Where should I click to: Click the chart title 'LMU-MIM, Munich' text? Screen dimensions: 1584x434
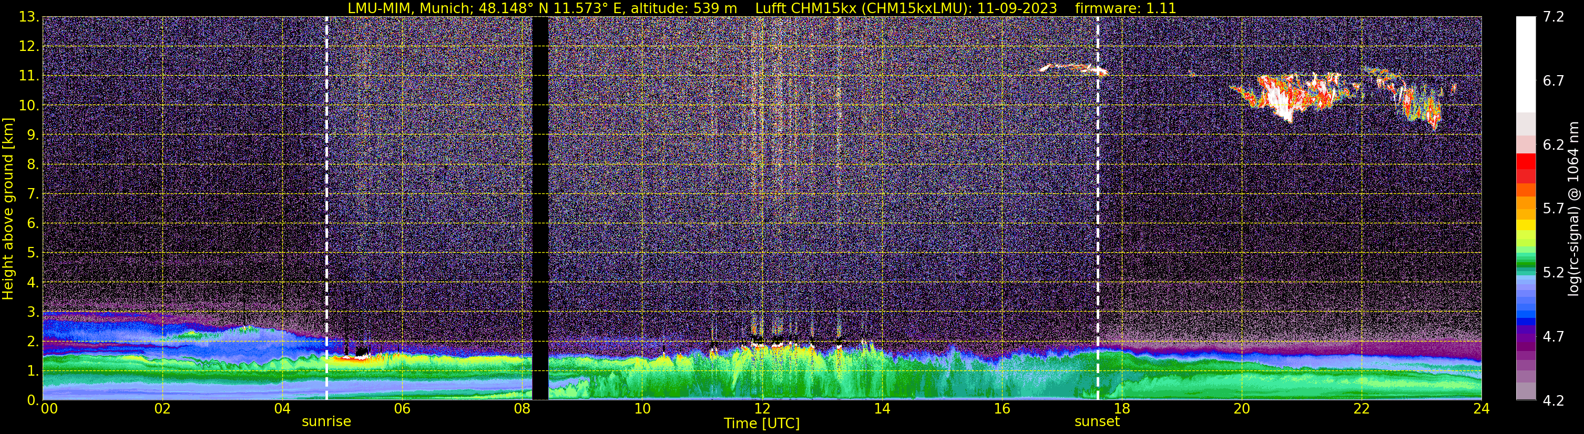coord(411,8)
